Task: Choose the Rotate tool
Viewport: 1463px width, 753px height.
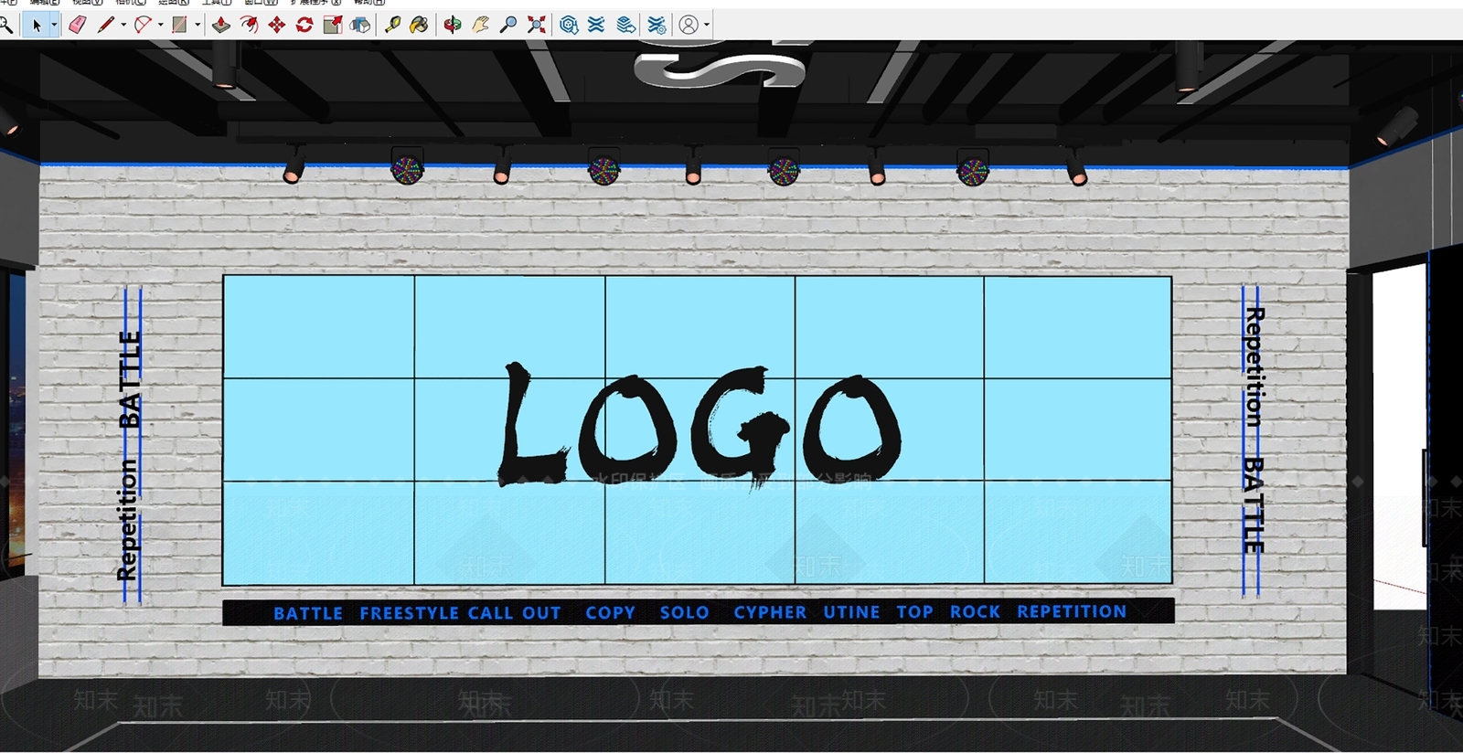Action: (x=304, y=25)
